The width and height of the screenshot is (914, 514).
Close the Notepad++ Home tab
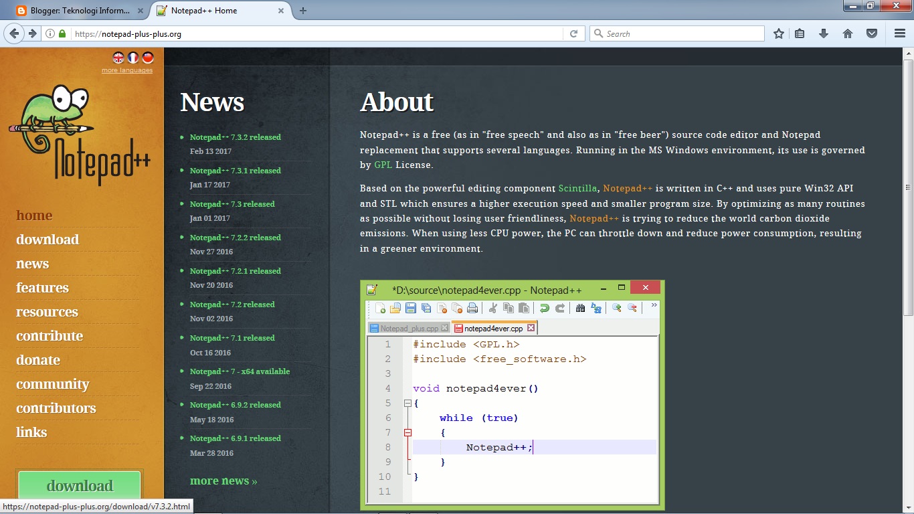[x=282, y=11]
